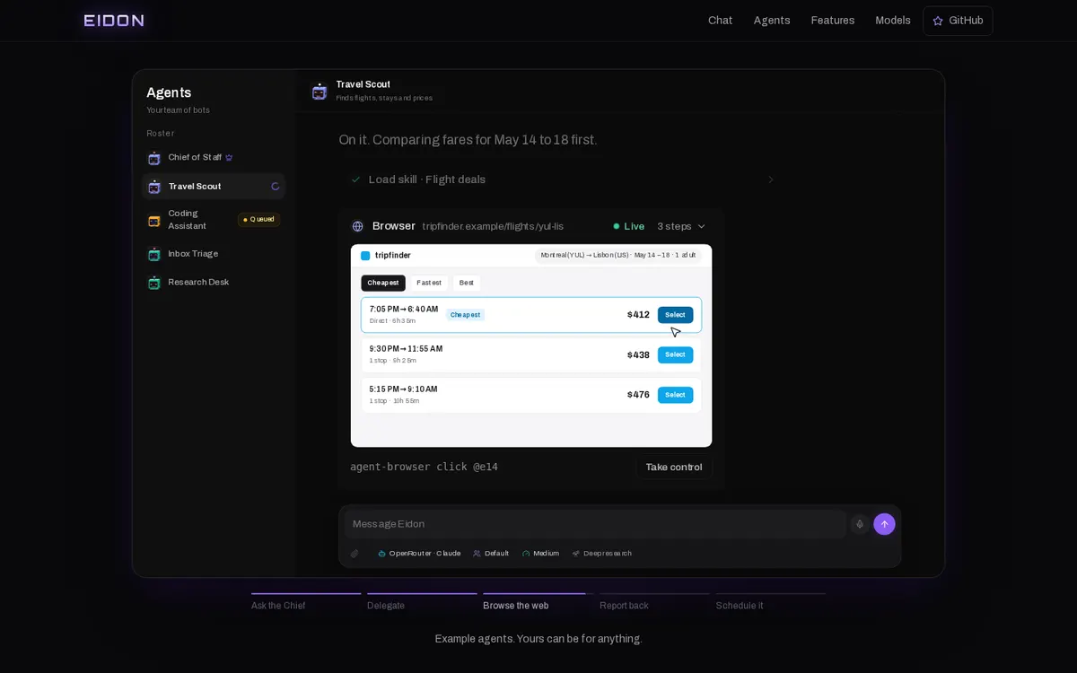Open the Models nav item
Image resolution: width=1077 pixels, height=673 pixels.
[x=893, y=21]
